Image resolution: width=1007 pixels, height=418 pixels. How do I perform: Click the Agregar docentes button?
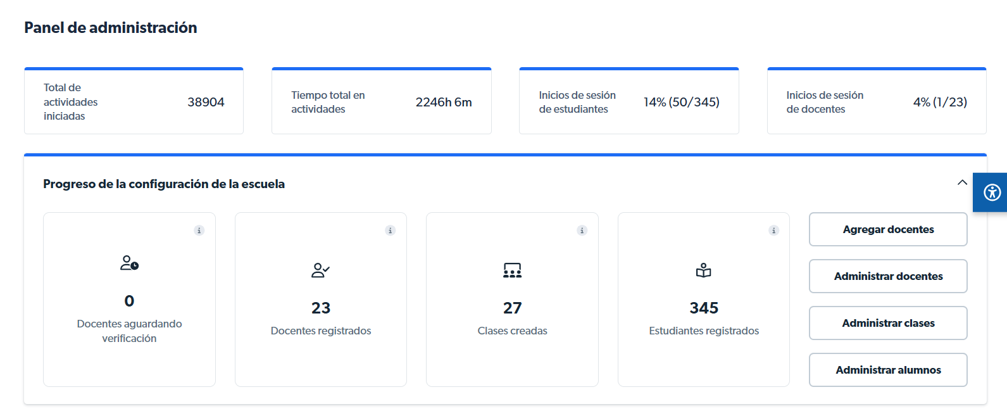click(887, 229)
